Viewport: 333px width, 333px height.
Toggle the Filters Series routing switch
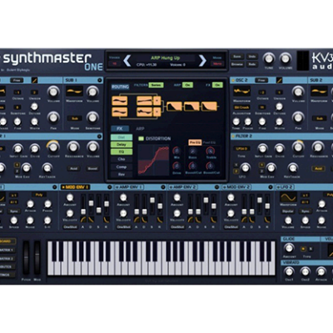156,85
